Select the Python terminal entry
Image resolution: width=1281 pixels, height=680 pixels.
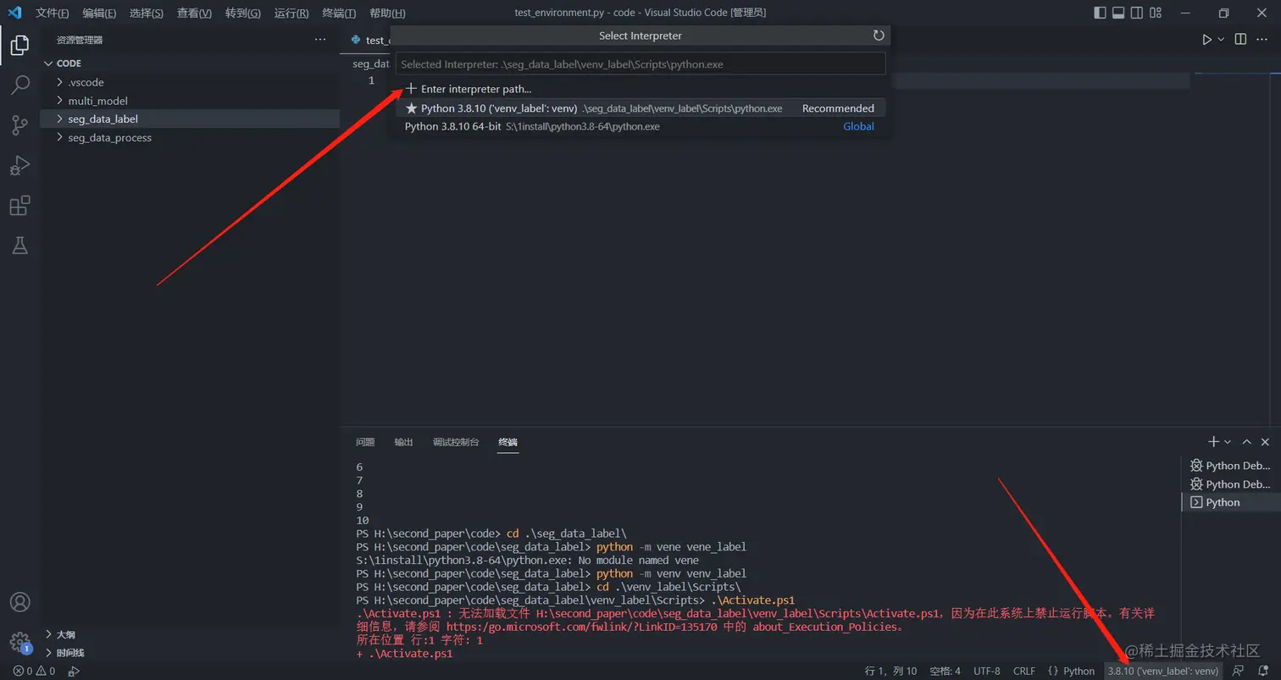1231,502
